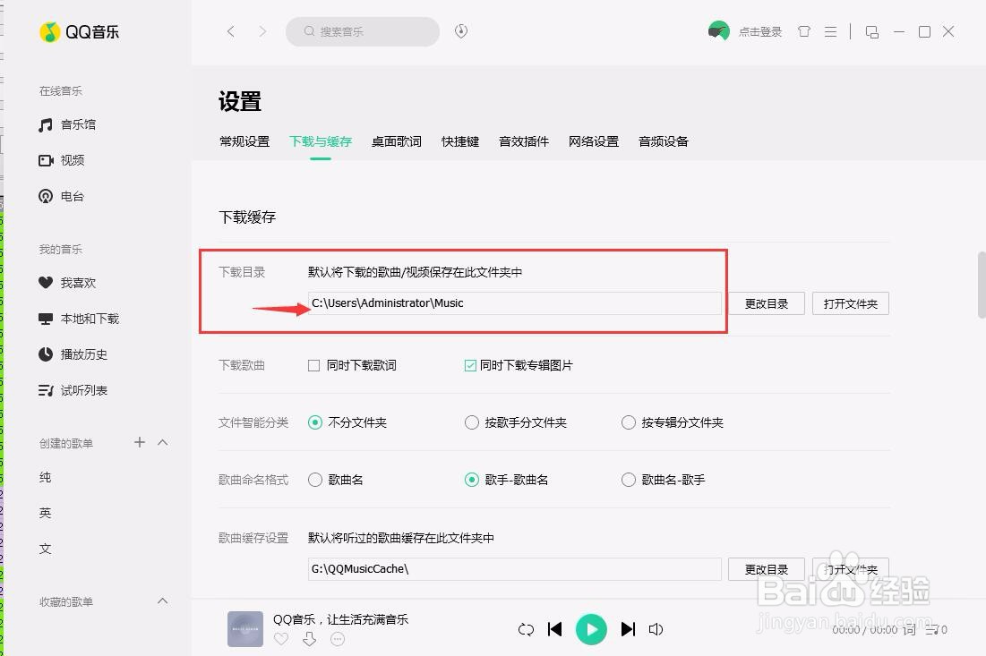Start voice search with the microphone icon
The height and width of the screenshot is (656, 986).
(460, 31)
